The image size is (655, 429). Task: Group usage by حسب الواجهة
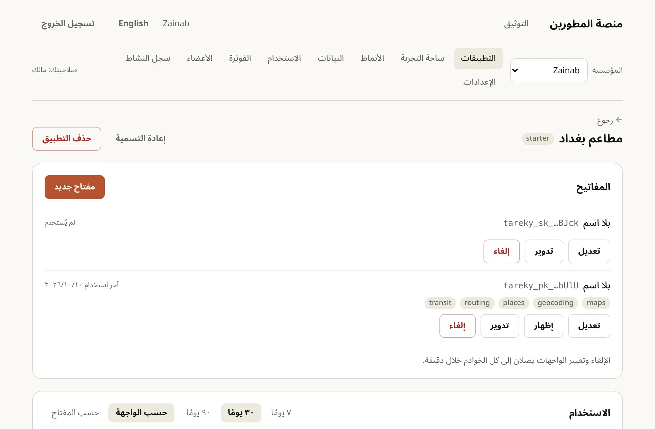[x=141, y=413]
